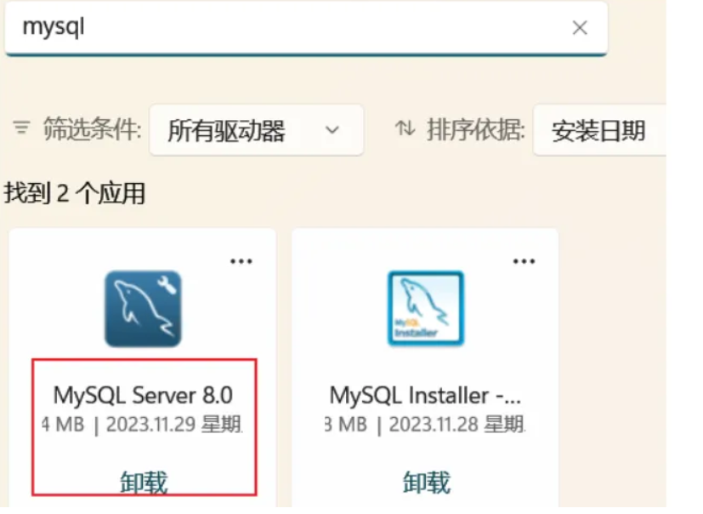Click the 找到 2 个应用 result count
Image resolution: width=703 pixels, height=514 pixels.
pos(75,193)
